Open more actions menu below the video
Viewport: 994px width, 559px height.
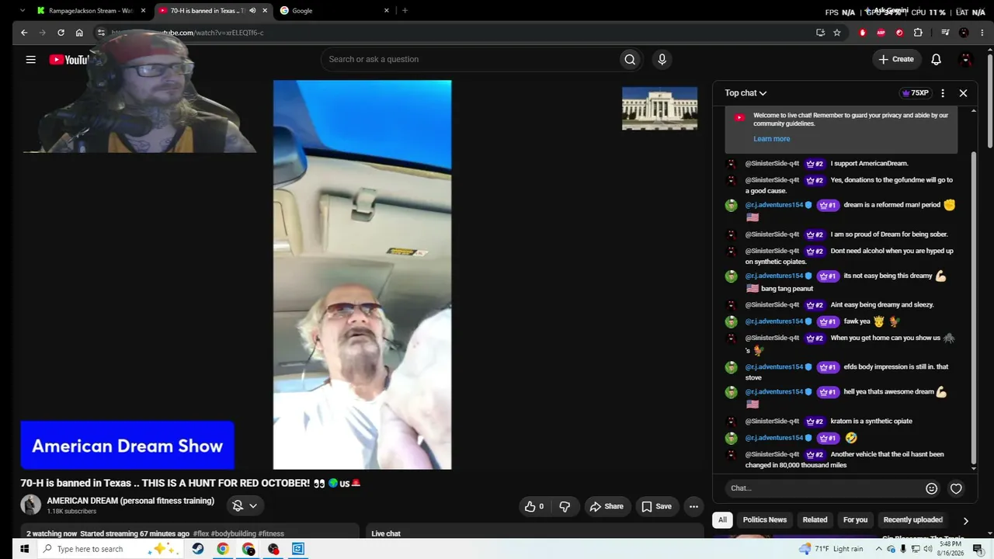pos(693,506)
